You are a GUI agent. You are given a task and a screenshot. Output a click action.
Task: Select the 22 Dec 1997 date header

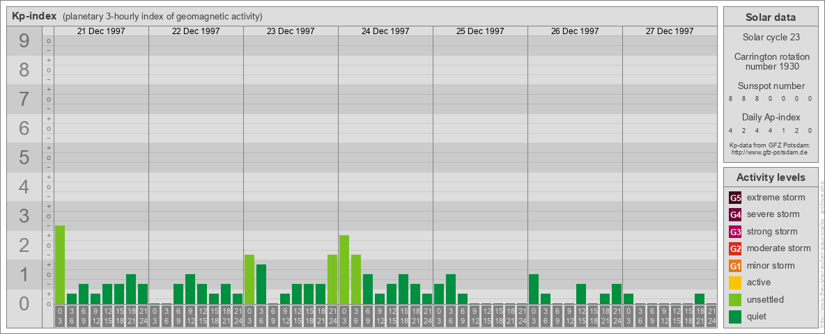click(x=196, y=31)
